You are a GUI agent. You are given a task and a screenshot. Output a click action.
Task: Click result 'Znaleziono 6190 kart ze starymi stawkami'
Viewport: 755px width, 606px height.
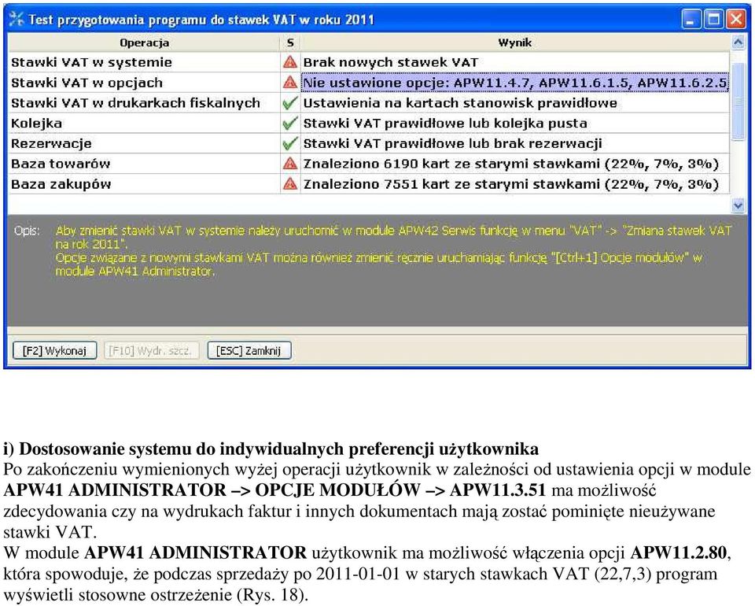point(514,164)
